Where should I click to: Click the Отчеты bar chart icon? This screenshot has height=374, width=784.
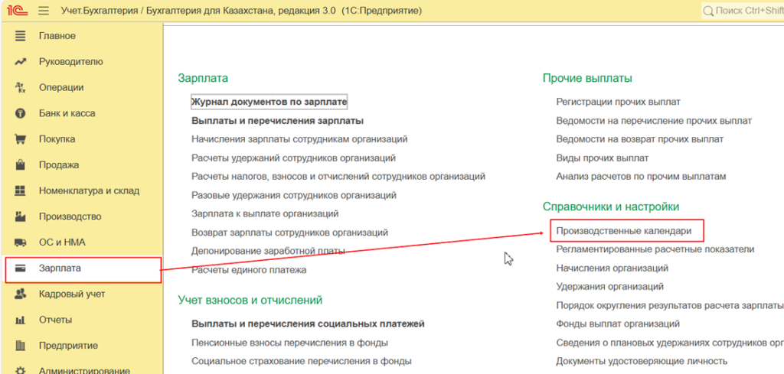21,320
